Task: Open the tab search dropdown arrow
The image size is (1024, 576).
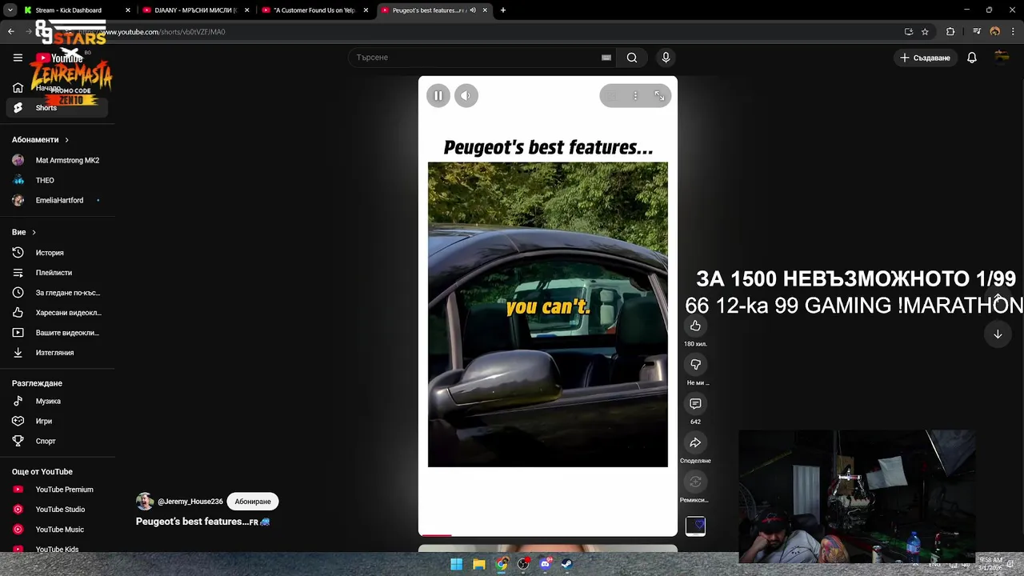Action: pyautogui.click(x=10, y=10)
